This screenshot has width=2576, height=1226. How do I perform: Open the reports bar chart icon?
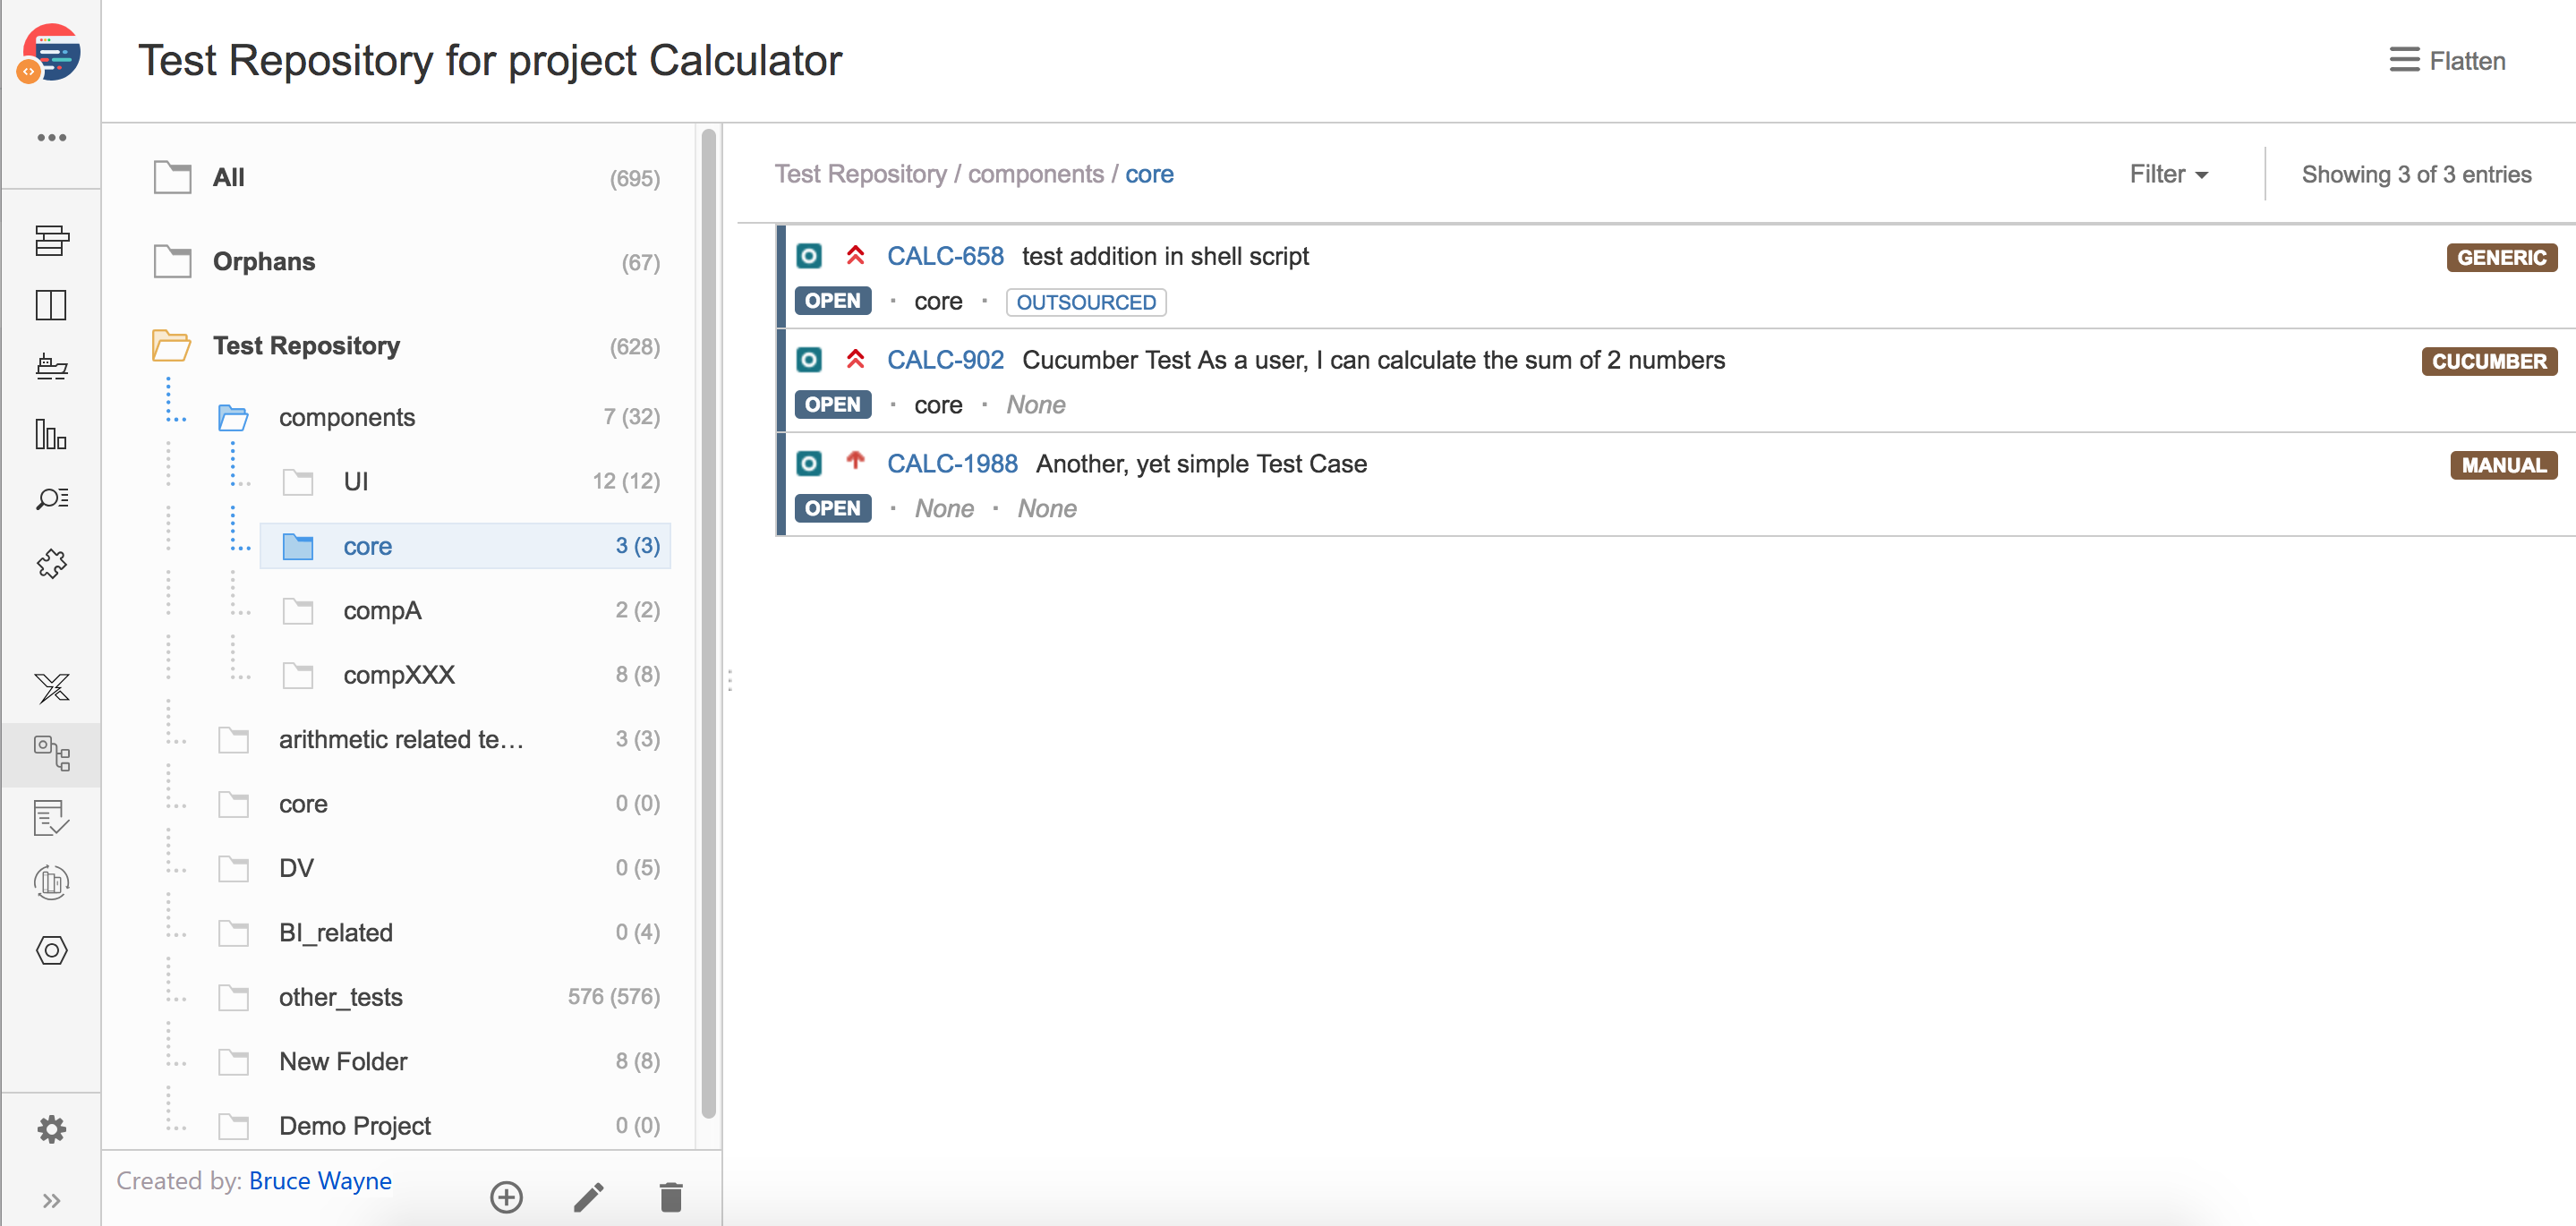point(52,434)
